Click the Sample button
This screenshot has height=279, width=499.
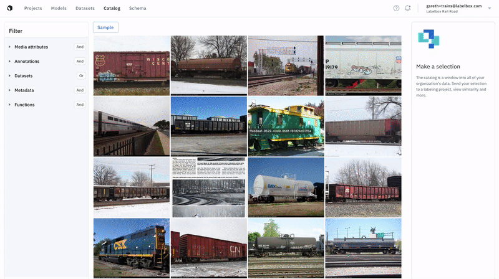[x=105, y=27]
